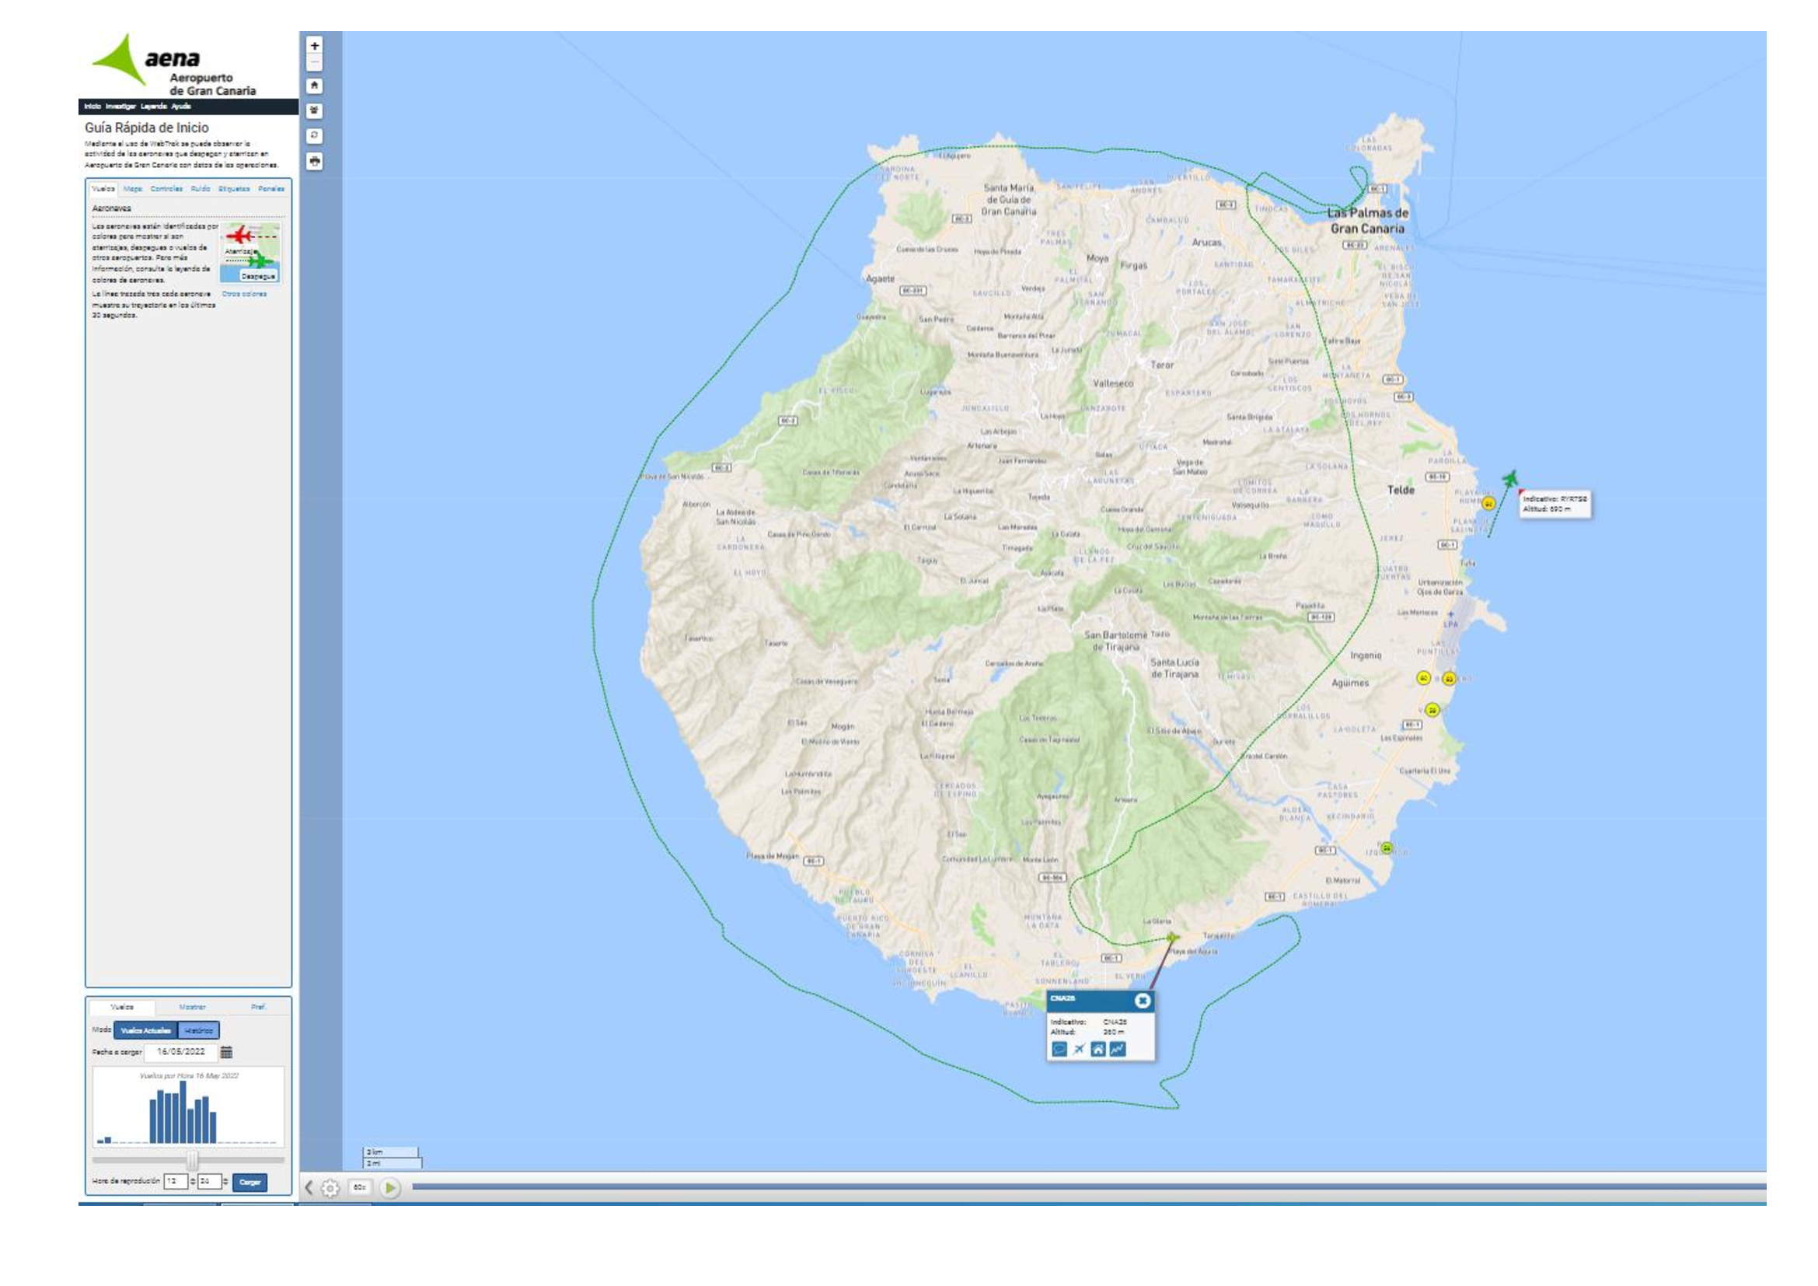Close the CNA28 flight info popup

point(1142,1001)
